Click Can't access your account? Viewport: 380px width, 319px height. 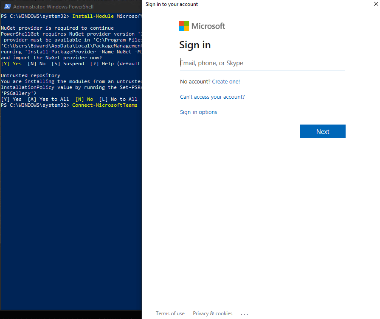(x=212, y=97)
